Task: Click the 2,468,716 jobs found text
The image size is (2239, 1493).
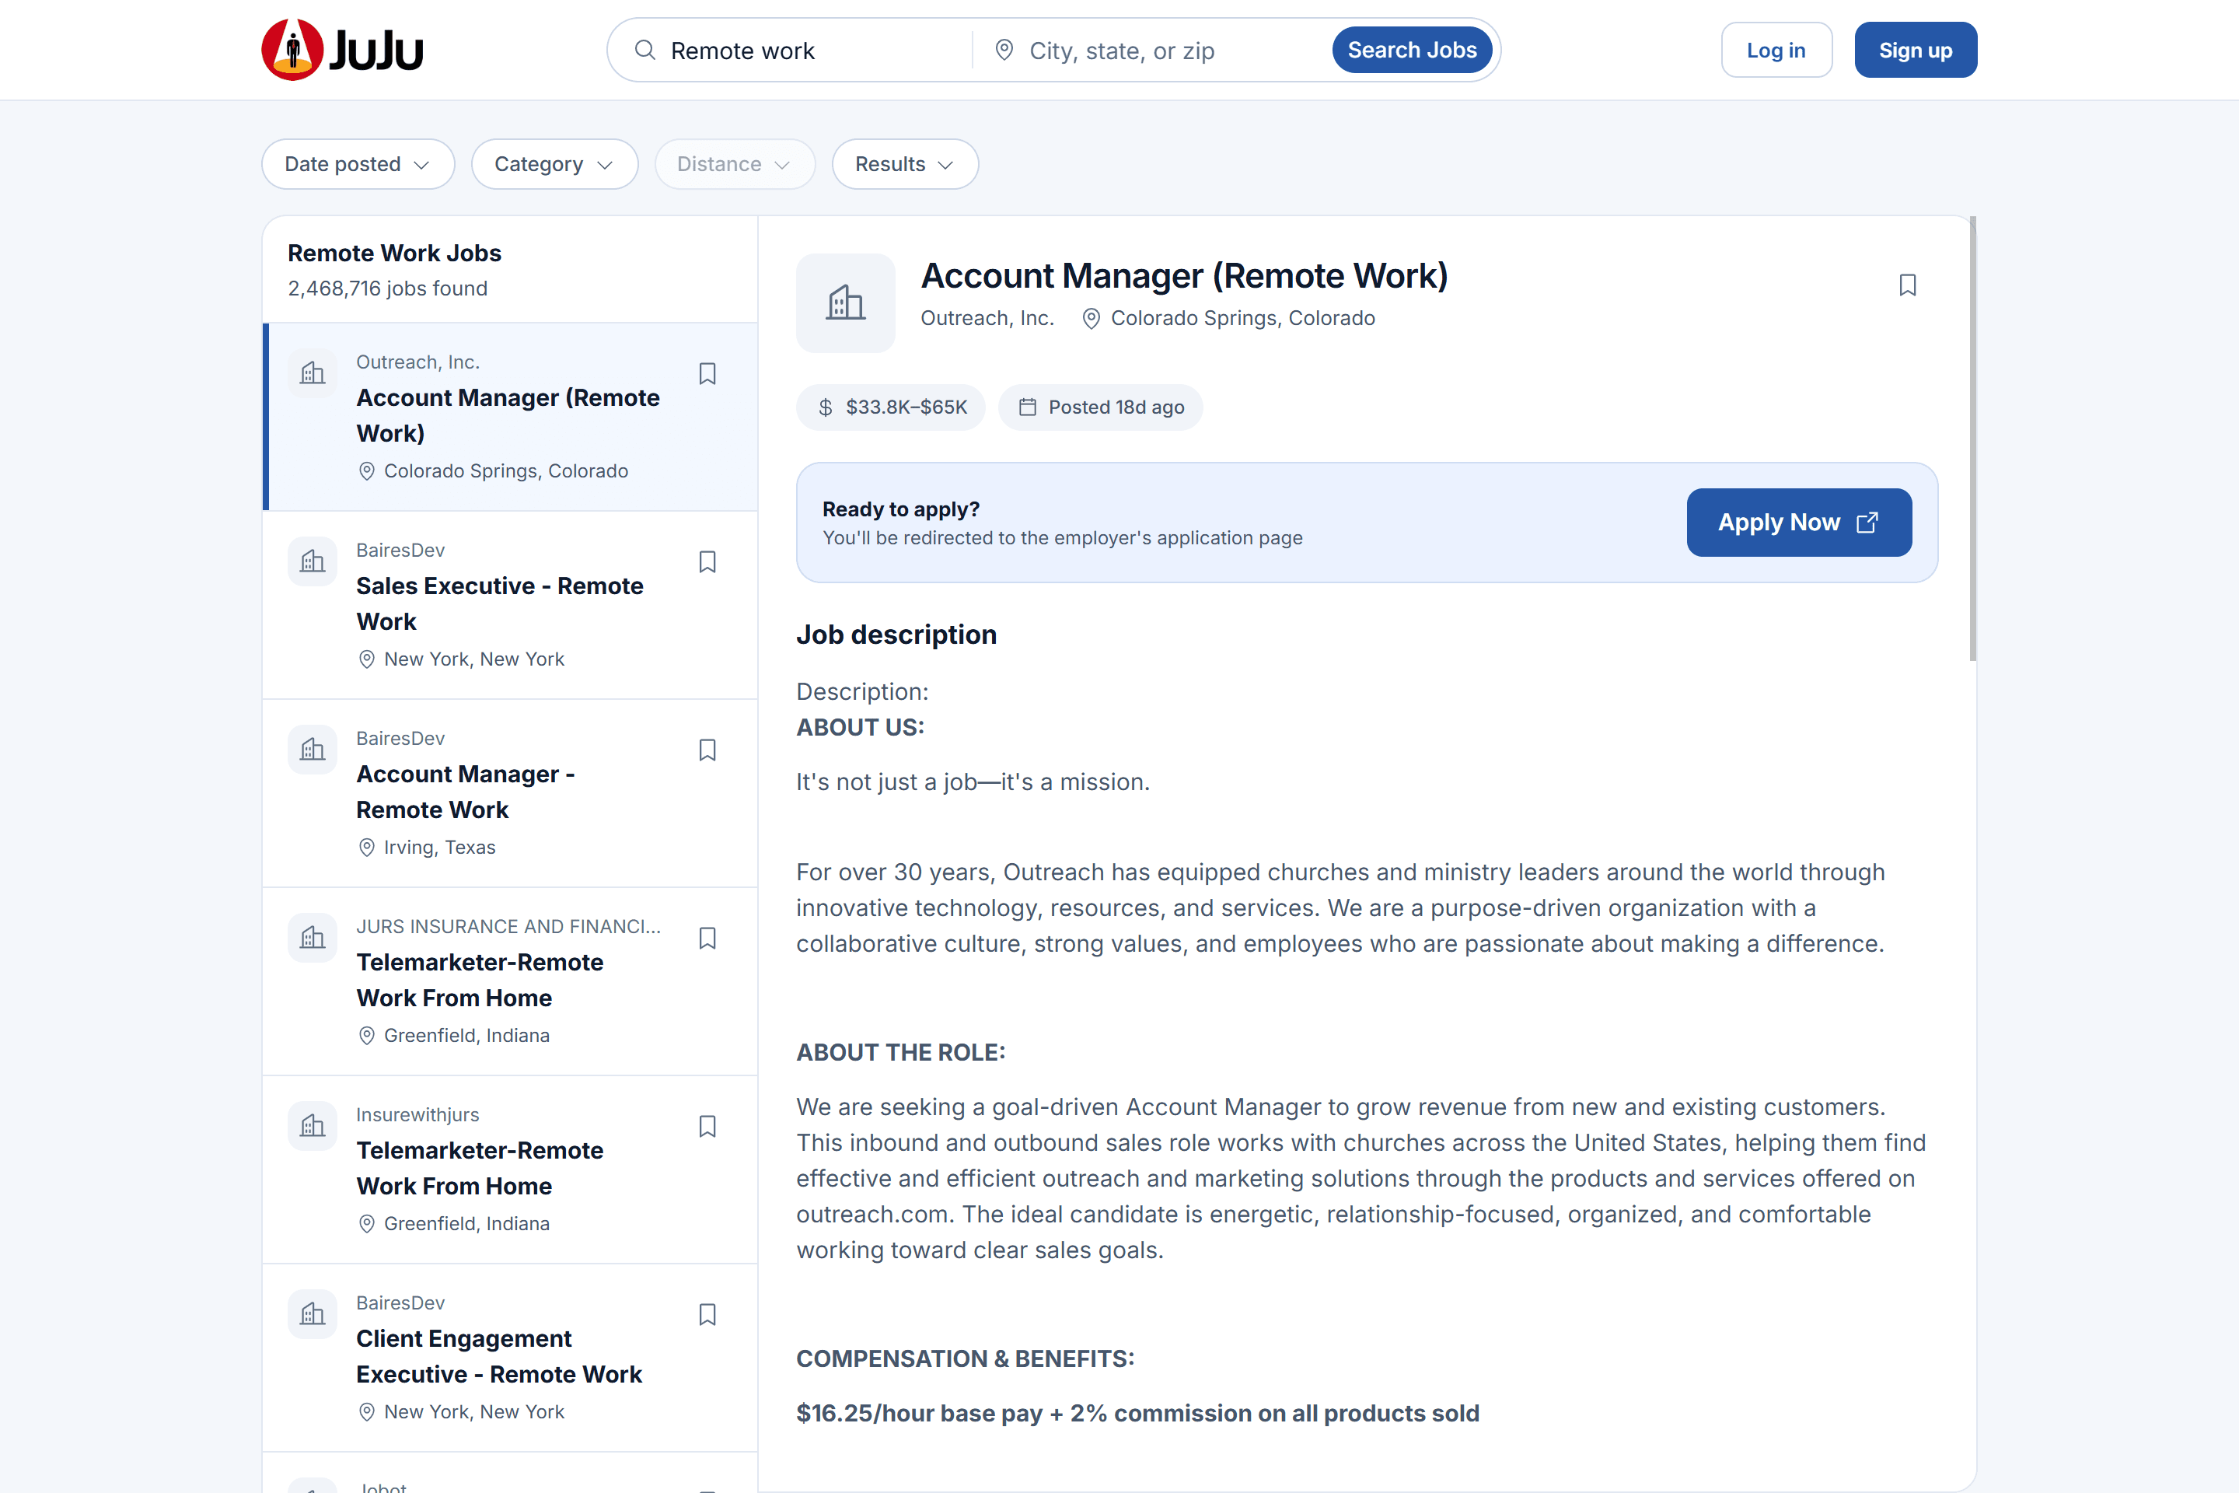Action: coord(387,288)
